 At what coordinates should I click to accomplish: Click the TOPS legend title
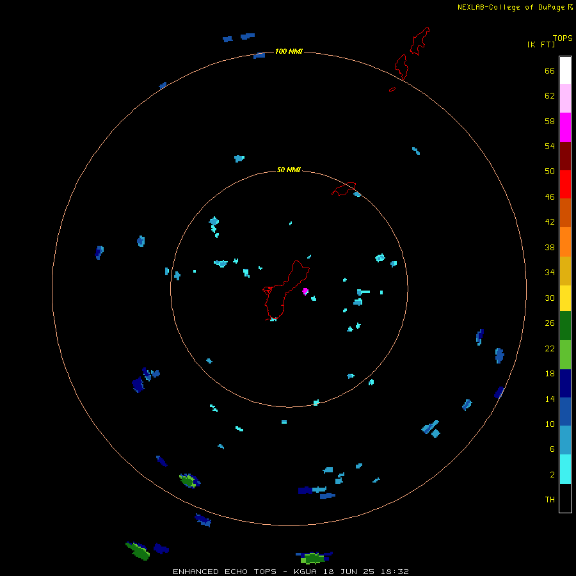(563, 38)
